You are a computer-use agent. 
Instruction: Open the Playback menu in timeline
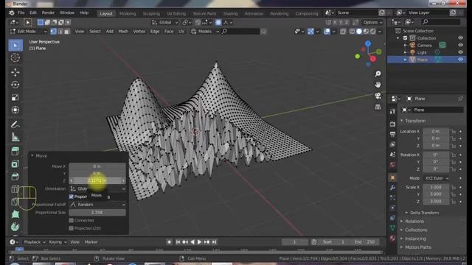[x=34, y=242]
